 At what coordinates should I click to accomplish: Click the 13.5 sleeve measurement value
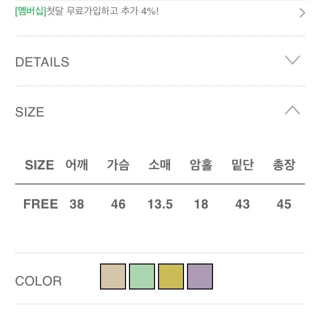160,204
